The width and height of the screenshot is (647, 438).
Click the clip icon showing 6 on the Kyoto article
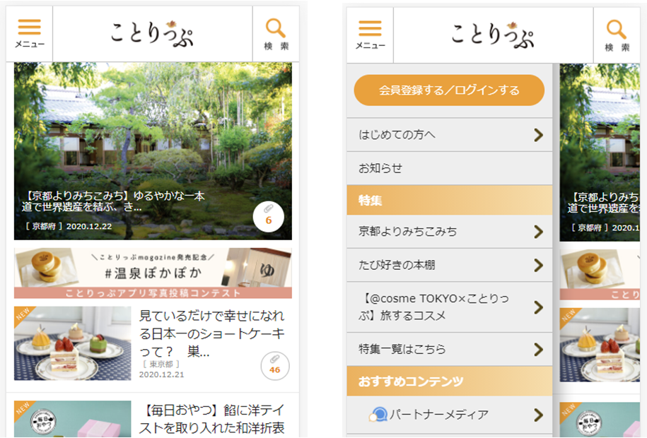coord(269,216)
